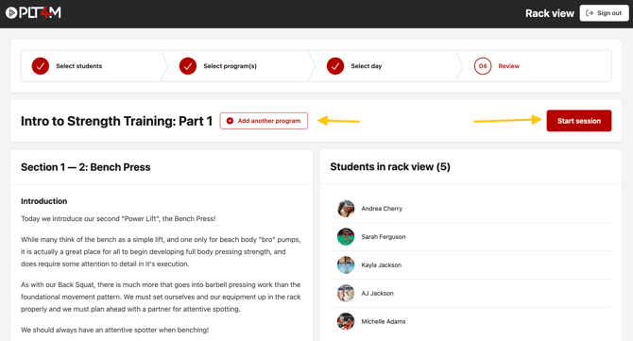Viewport: 633px width, 341px height.
Task: Select the AJ Jackson name
Action: tap(377, 294)
